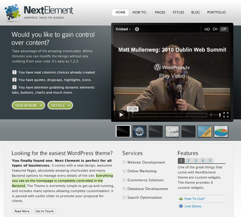Select the first black slider thumbnail
Viewport: 241px width, 217px height.
(x=123, y=131)
